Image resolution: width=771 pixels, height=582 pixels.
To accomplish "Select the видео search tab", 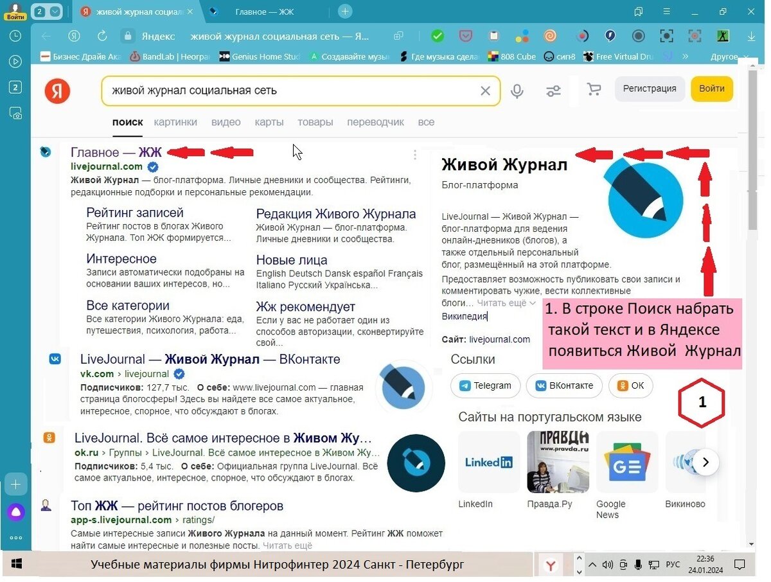I will 226,122.
